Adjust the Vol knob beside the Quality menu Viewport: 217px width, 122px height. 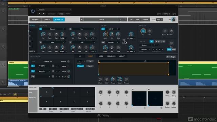(x=174, y=20)
